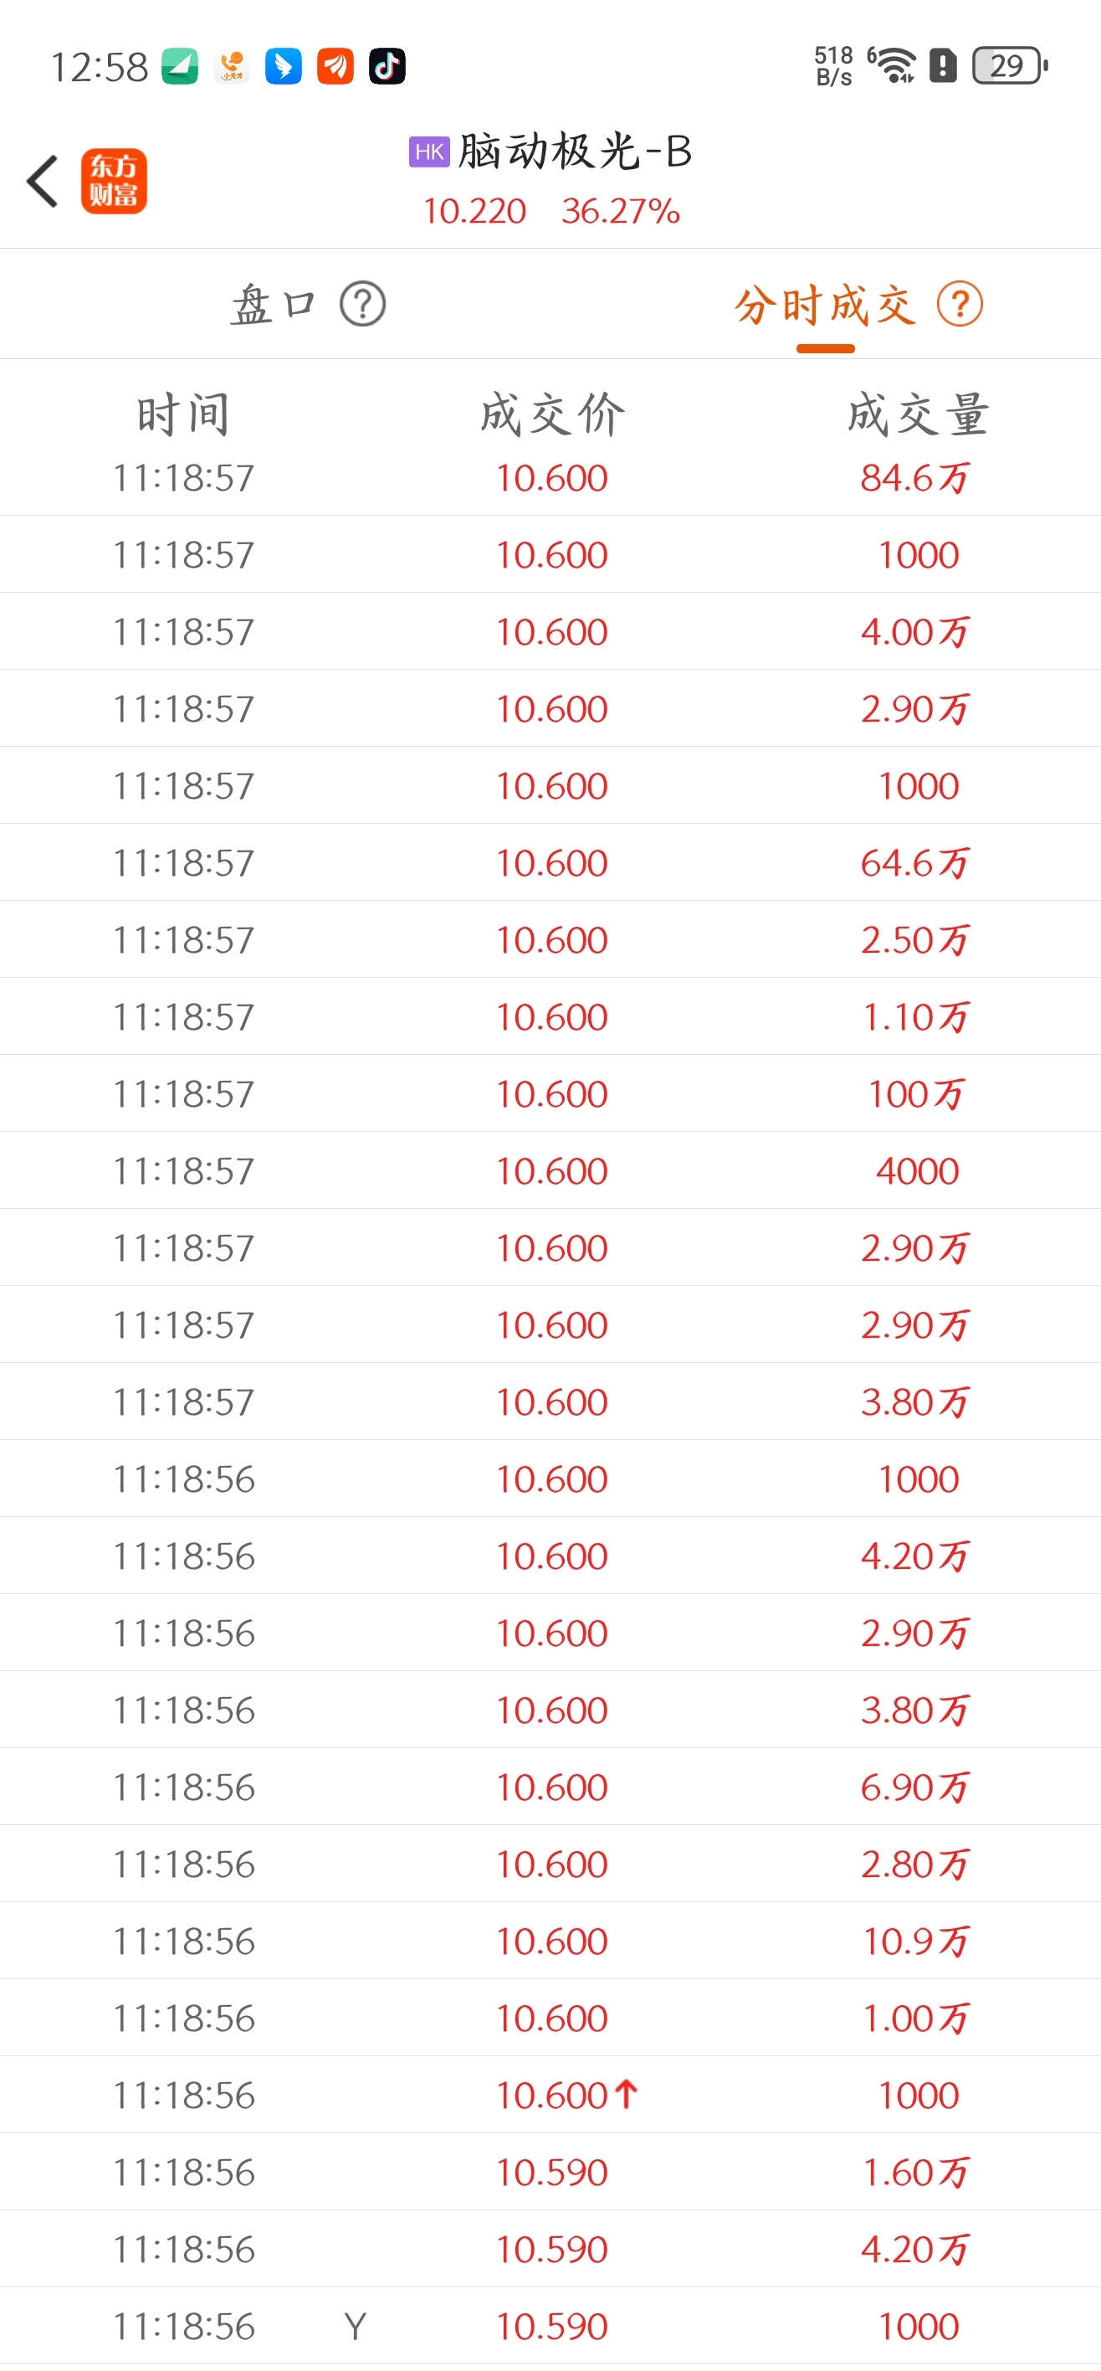Tap the help icon beside 分时成交

(x=960, y=305)
